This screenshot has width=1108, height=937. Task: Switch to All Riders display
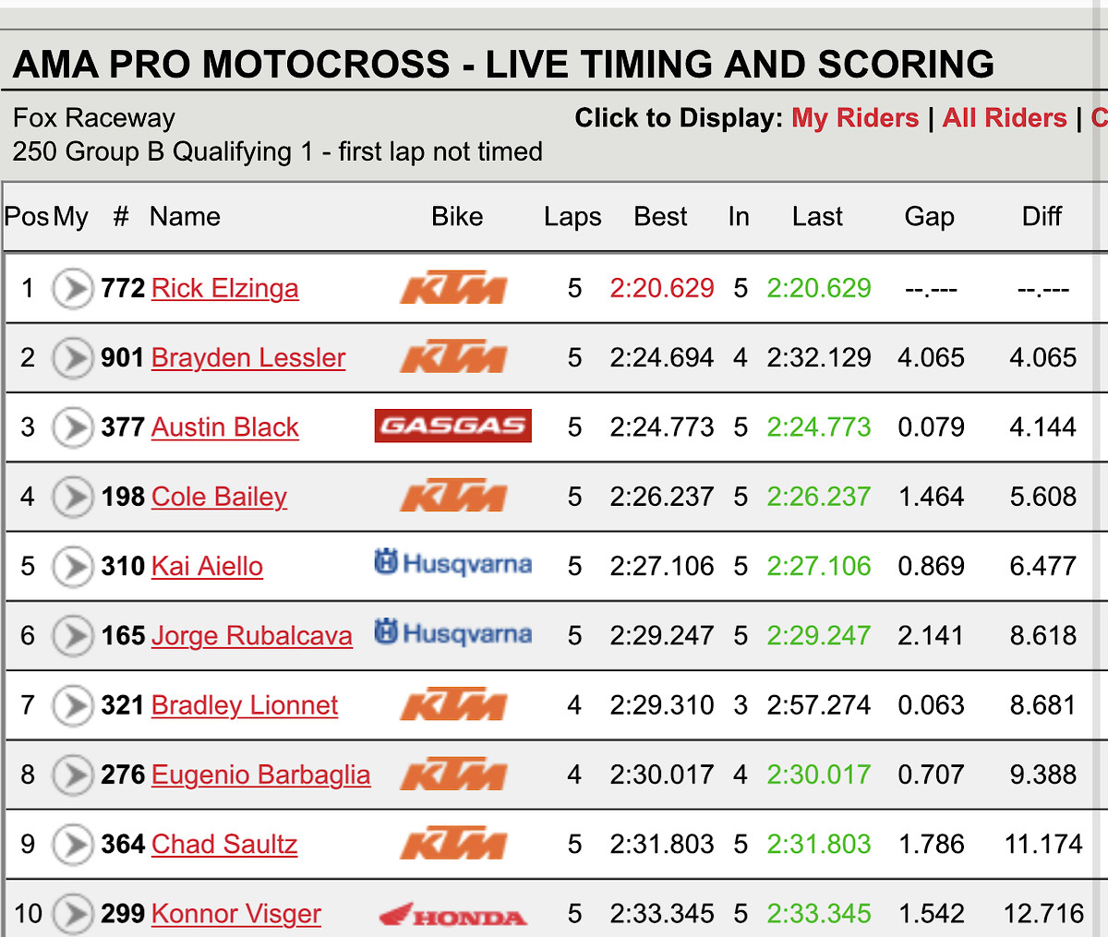click(1005, 118)
